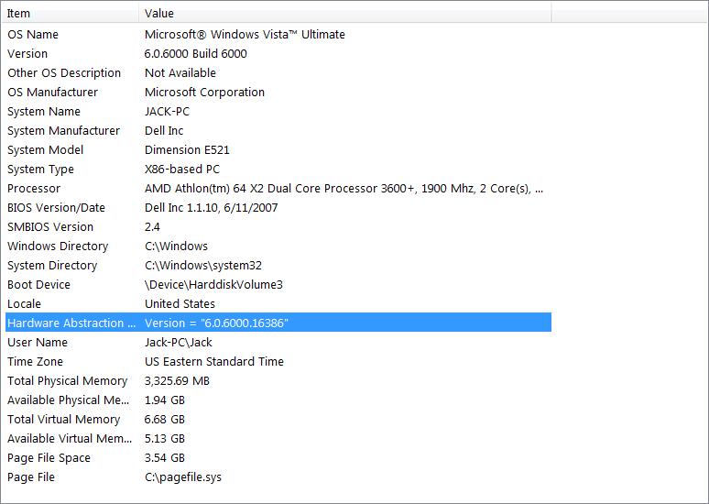Click the Value column header
The image size is (709, 504).
(x=345, y=13)
